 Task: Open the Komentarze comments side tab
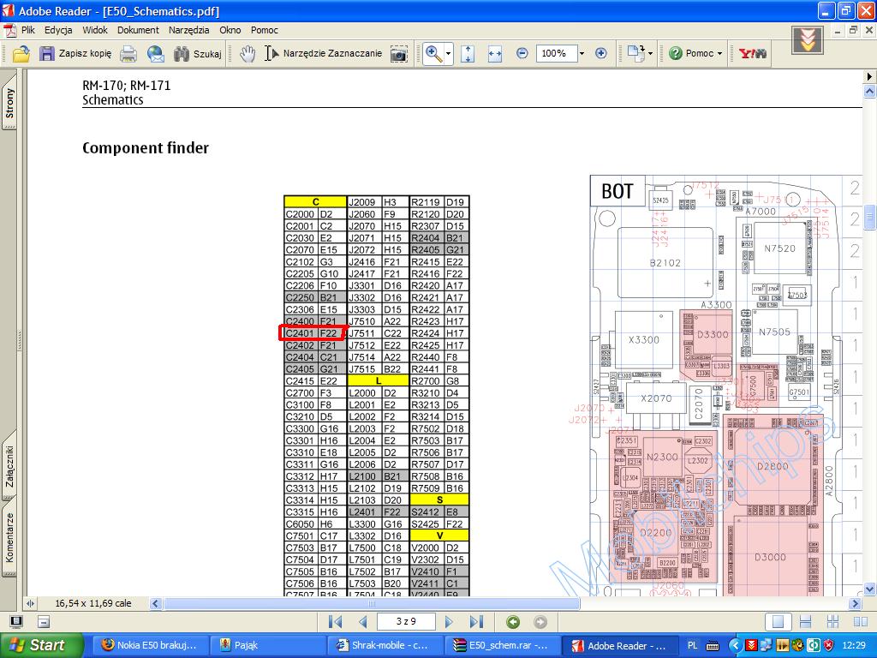click(x=9, y=537)
